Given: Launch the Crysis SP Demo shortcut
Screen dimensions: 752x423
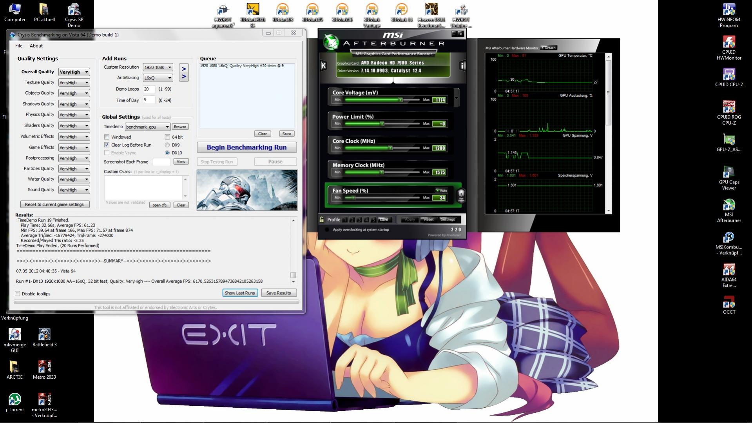Looking at the screenshot, I should coord(74,16).
